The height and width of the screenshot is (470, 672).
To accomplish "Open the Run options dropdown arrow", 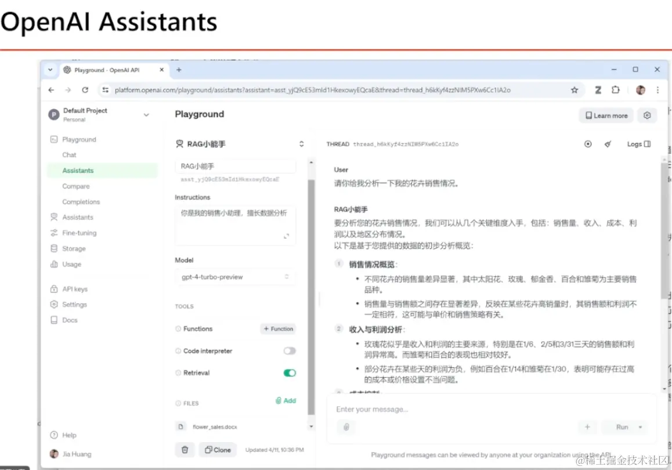I will pyautogui.click(x=640, y=427).
